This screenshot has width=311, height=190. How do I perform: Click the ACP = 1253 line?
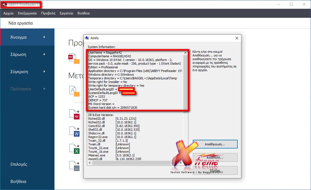97,97
